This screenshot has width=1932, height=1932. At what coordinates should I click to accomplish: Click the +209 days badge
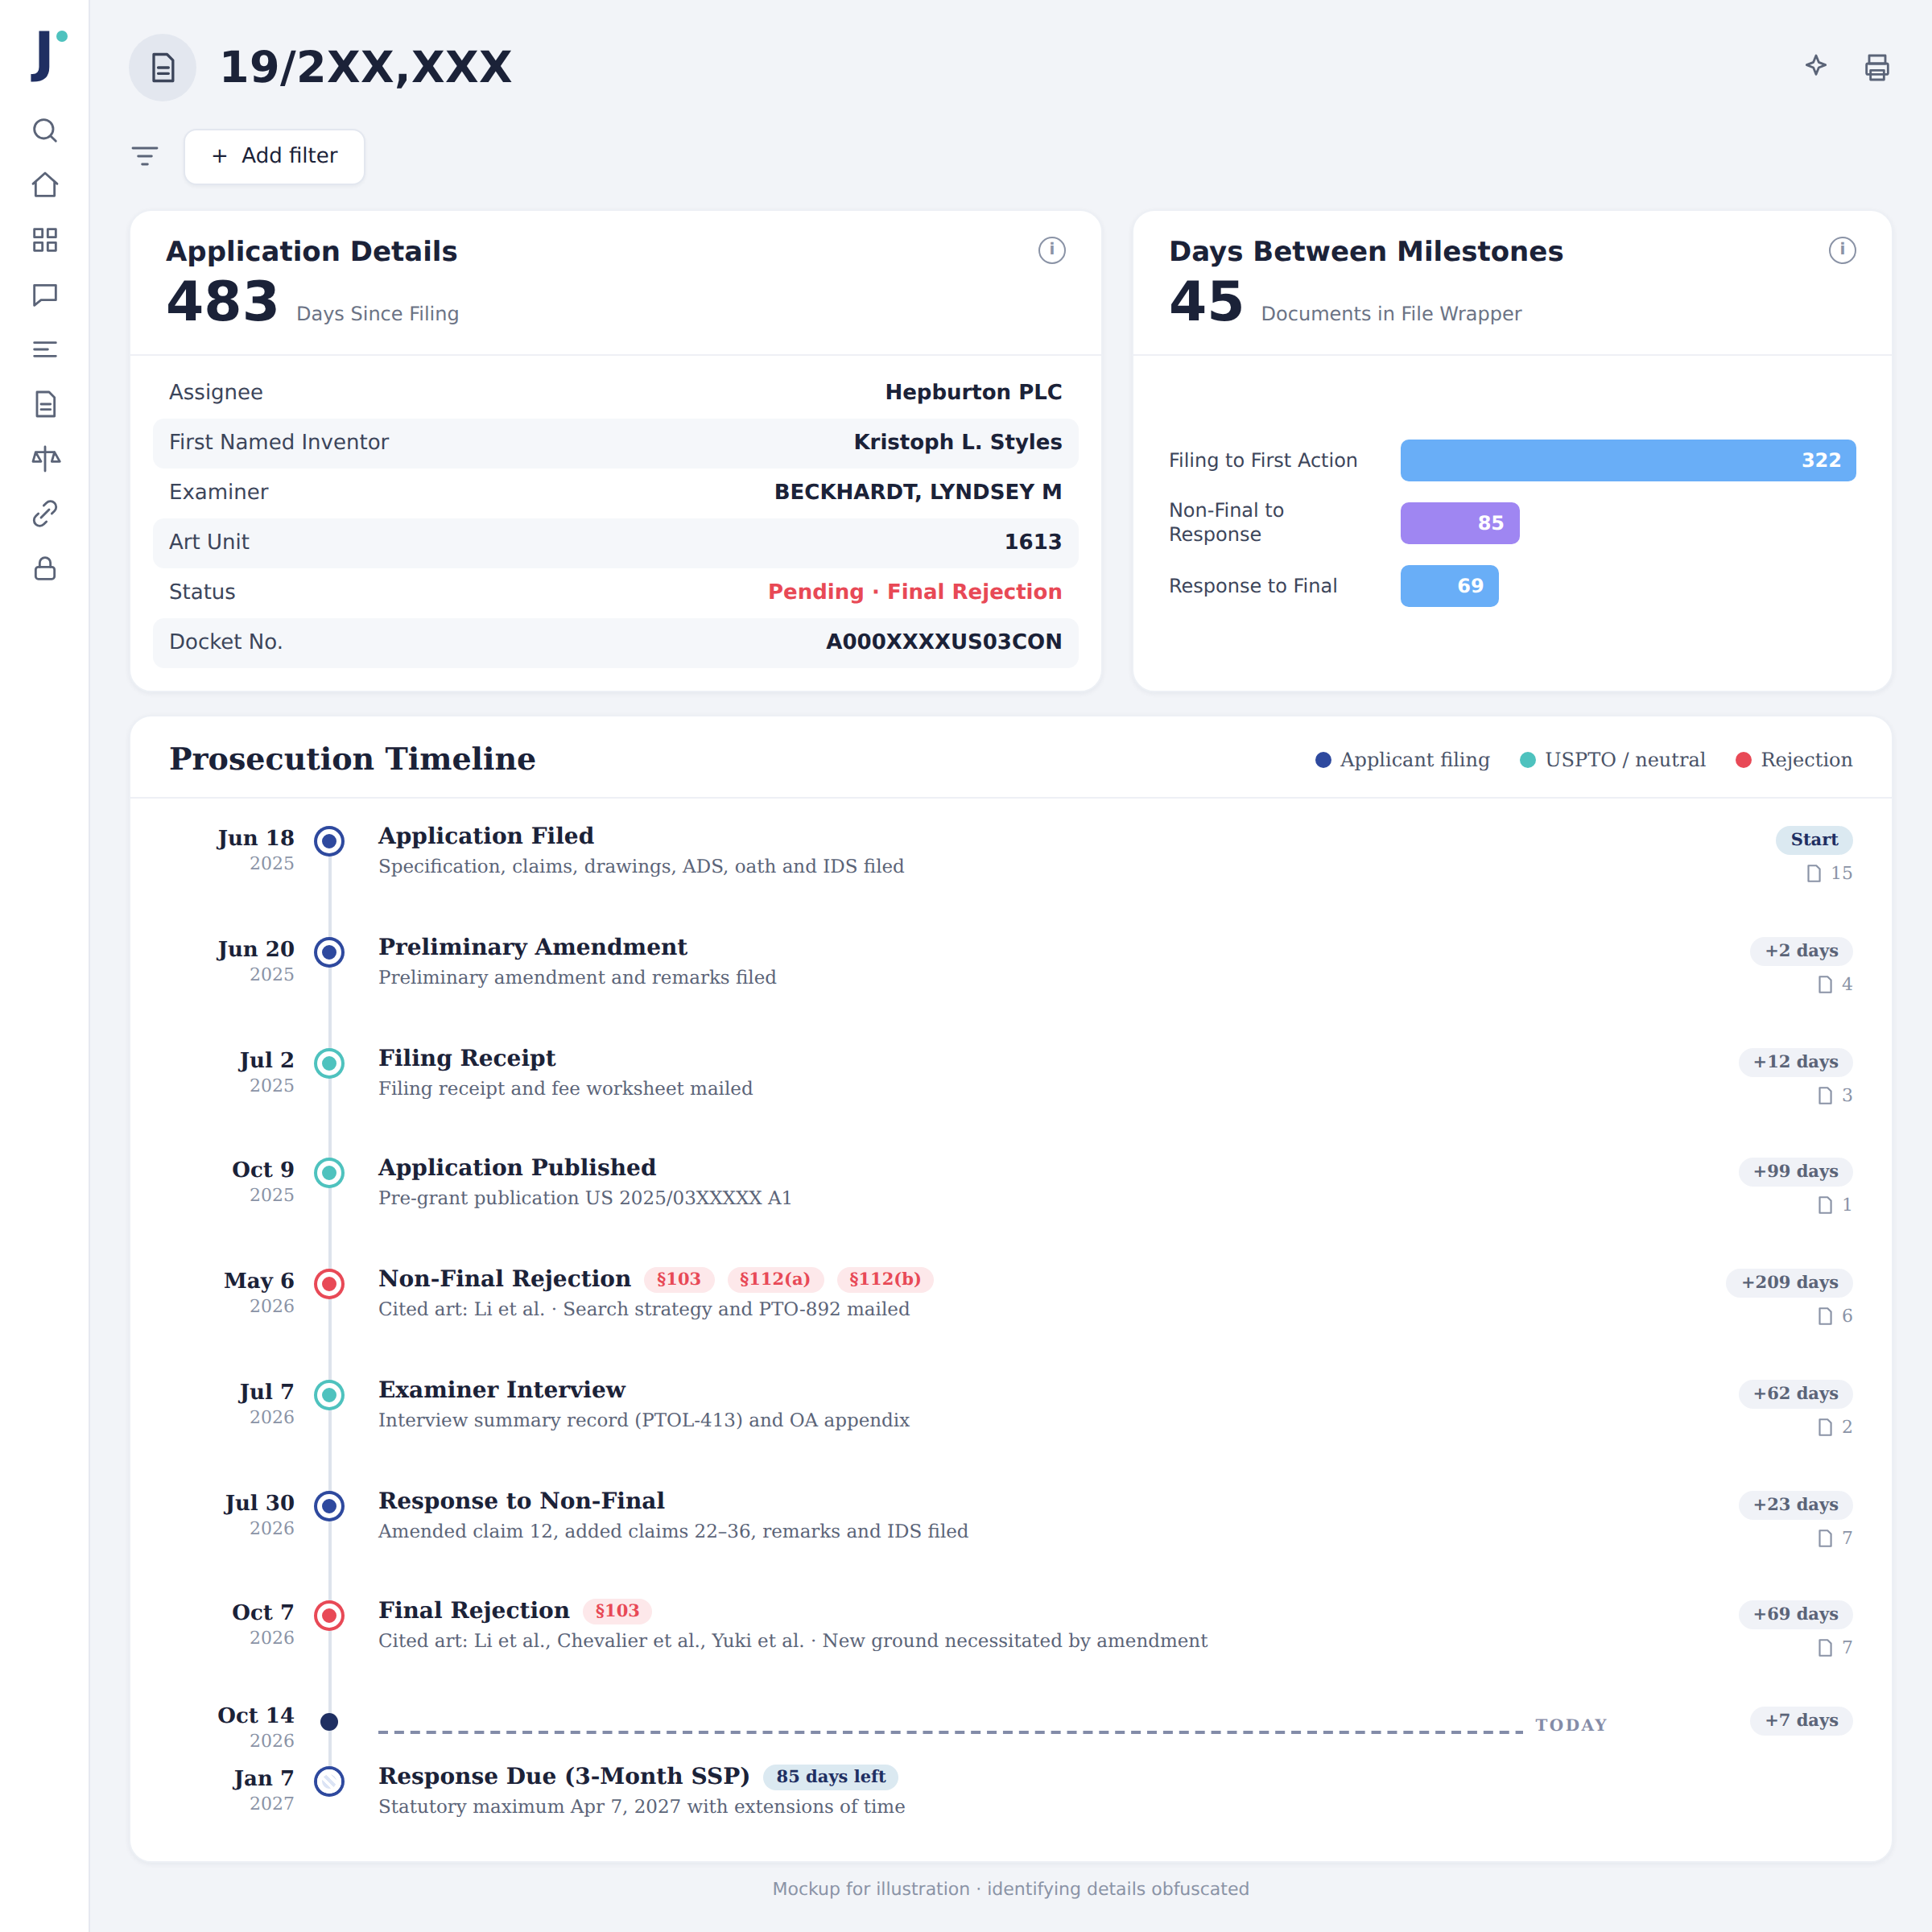pyautogui.click(x=1789, y=1283)
